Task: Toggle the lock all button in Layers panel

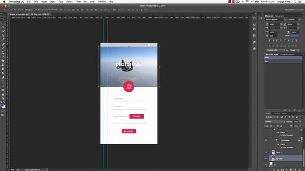Action: 281,126
